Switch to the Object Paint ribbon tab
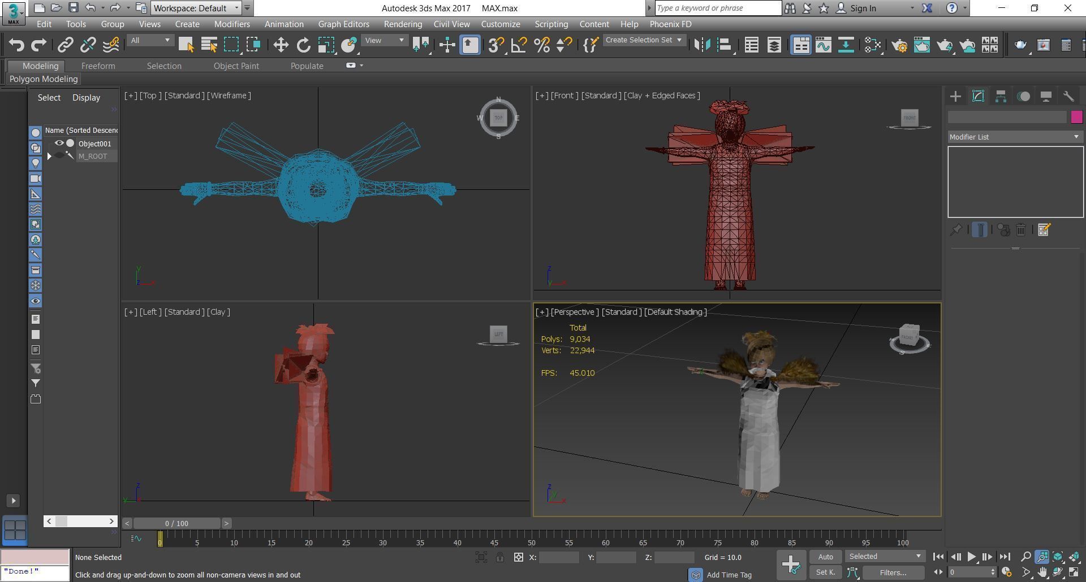The width and height of the screenshot is (1086, 582). coord(236,66)
